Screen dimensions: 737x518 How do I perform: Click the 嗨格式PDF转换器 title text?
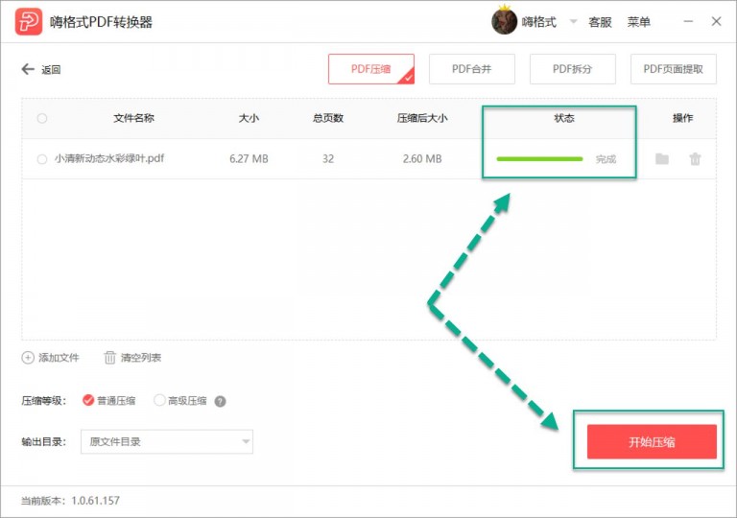(x=101, y=22)
